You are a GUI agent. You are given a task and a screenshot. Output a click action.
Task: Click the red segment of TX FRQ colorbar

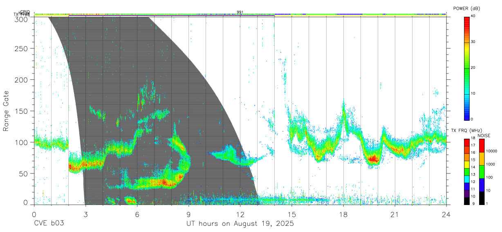click(466, 142)
